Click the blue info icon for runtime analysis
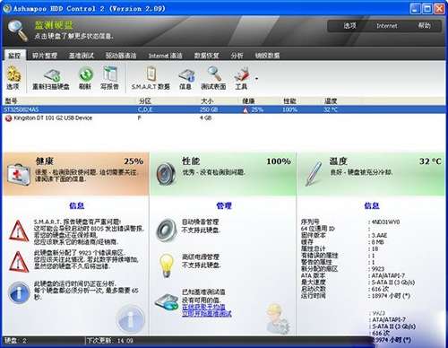This screenshot has width=448, height=348. (19, 292)
